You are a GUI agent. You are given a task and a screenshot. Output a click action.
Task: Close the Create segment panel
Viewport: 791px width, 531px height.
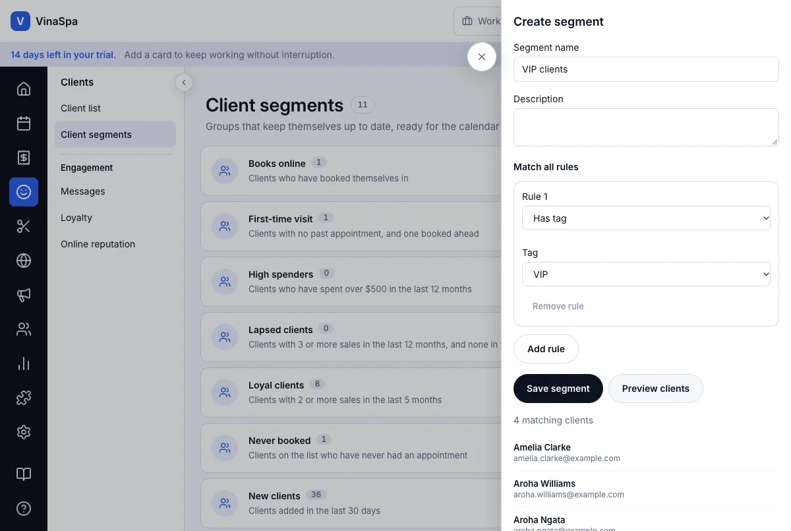(x=482, y=57)
